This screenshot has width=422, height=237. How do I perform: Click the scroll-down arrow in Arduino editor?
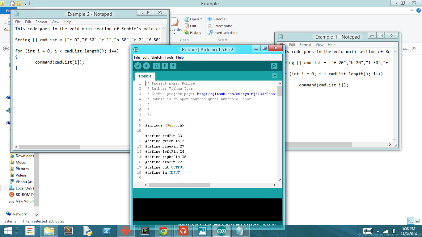tap(280, 180)
